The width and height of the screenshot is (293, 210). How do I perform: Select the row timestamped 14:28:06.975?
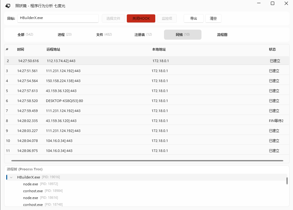pyautogui.click(x=147, y=151)
